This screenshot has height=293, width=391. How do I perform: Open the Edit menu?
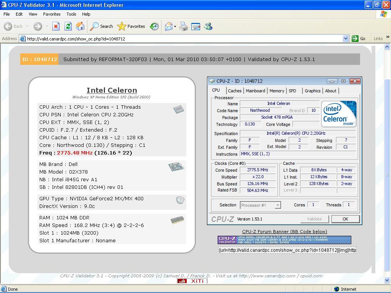(x=19, y=14)
